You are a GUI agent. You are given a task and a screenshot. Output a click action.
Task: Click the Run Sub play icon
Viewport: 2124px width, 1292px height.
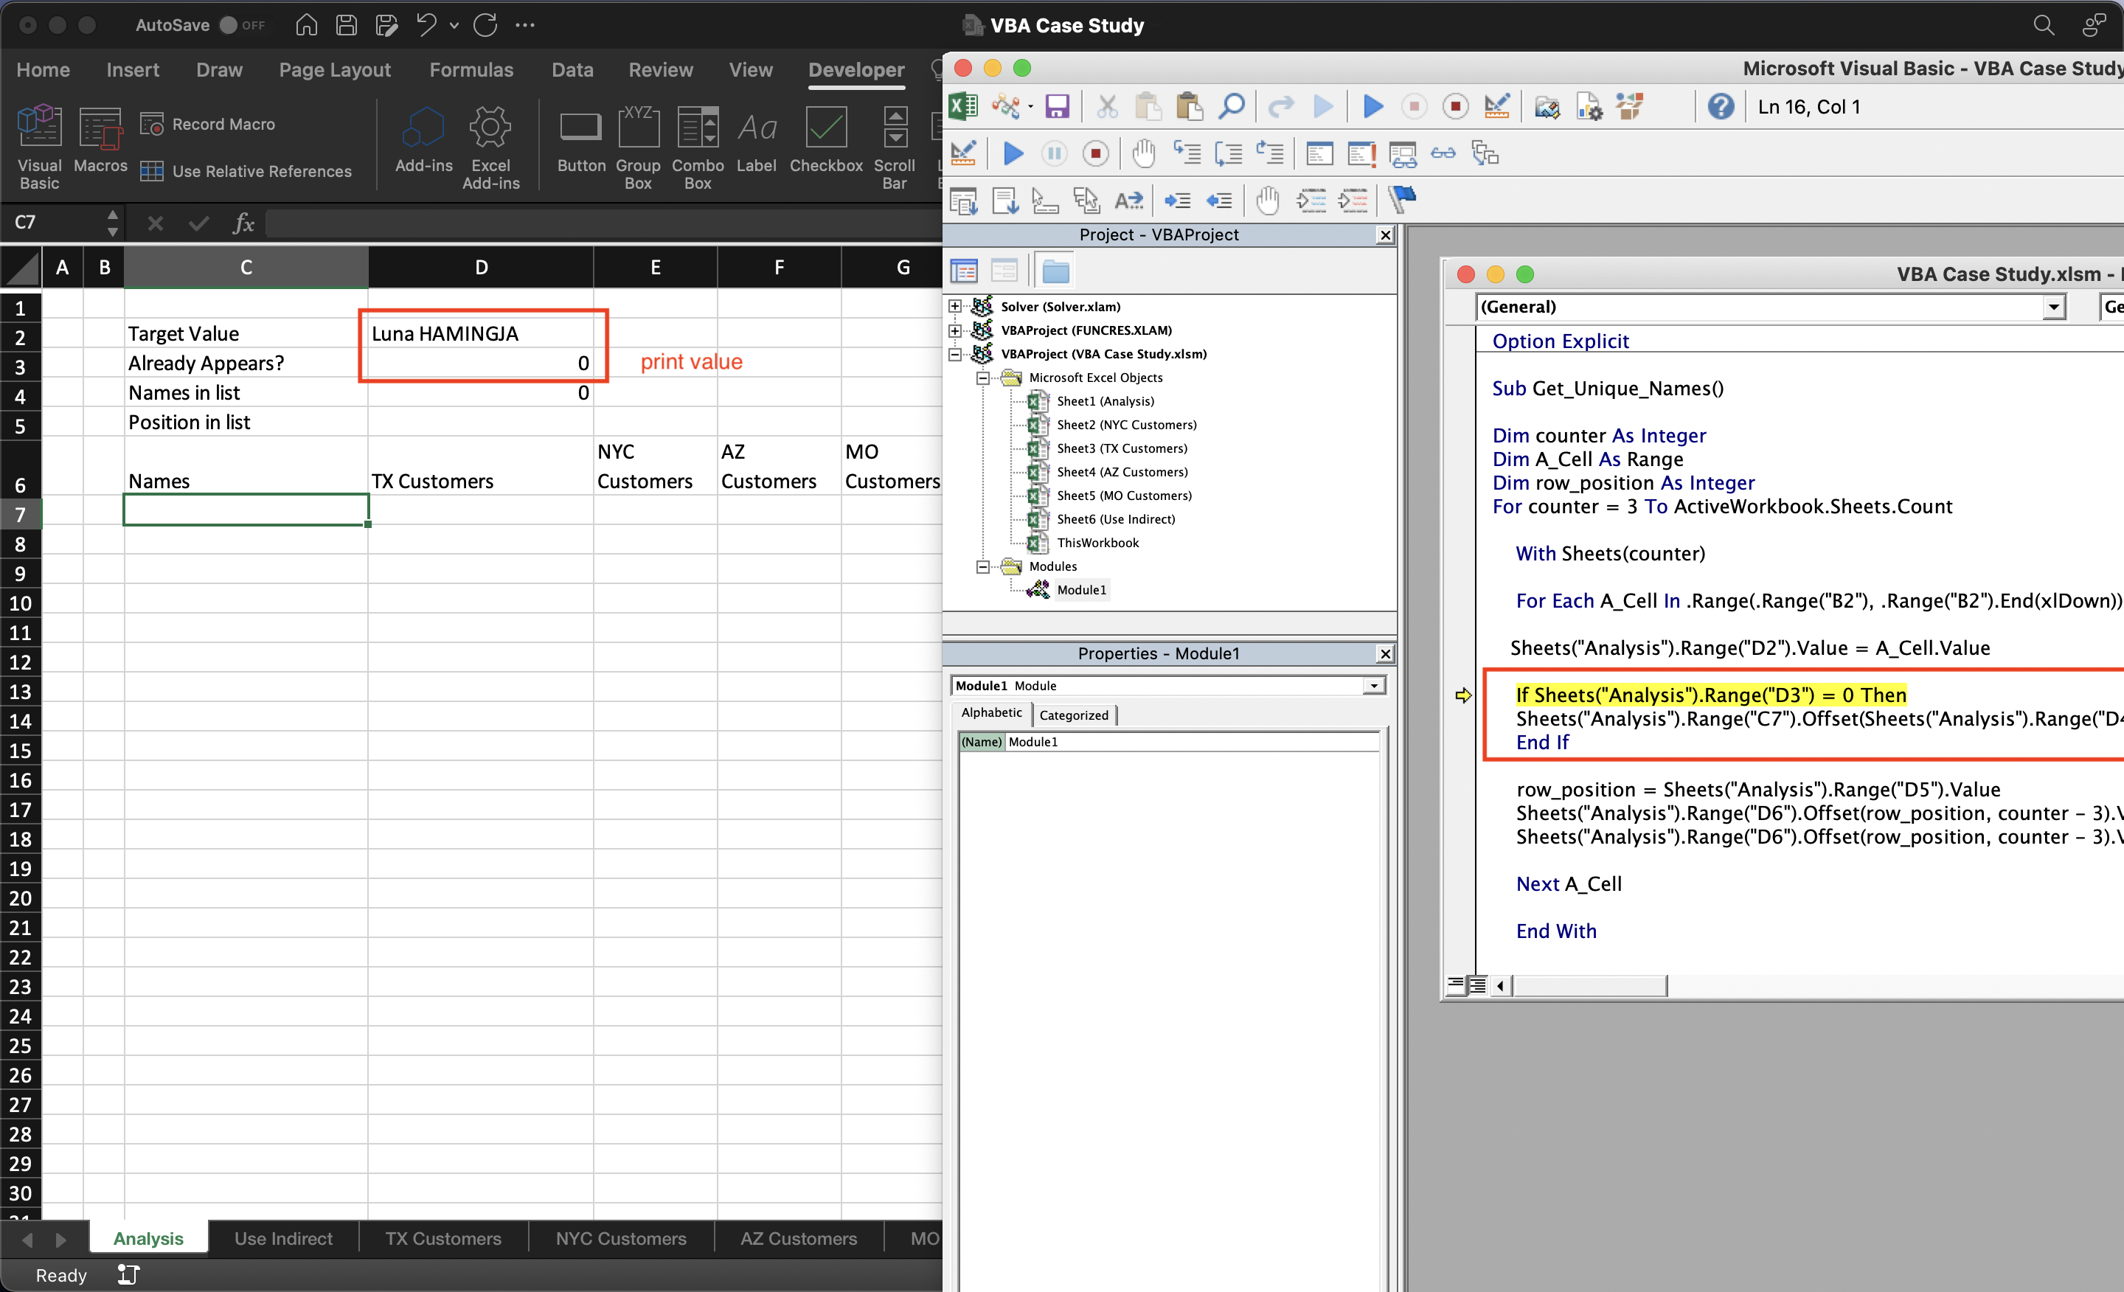[x=1373, y=107]
